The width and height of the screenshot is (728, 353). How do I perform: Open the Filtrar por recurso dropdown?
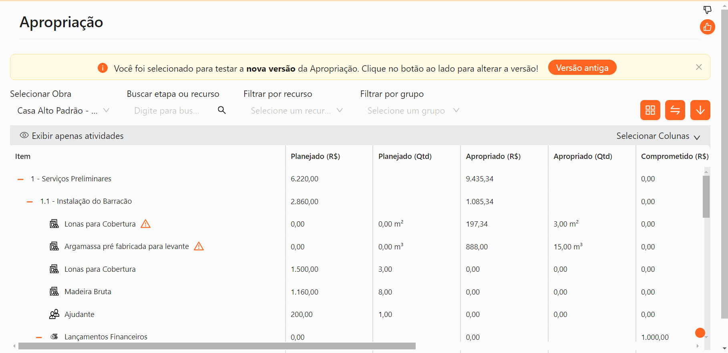click(296, 111)
